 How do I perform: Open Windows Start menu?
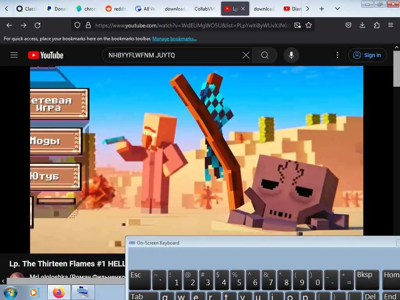pos(11,292)
